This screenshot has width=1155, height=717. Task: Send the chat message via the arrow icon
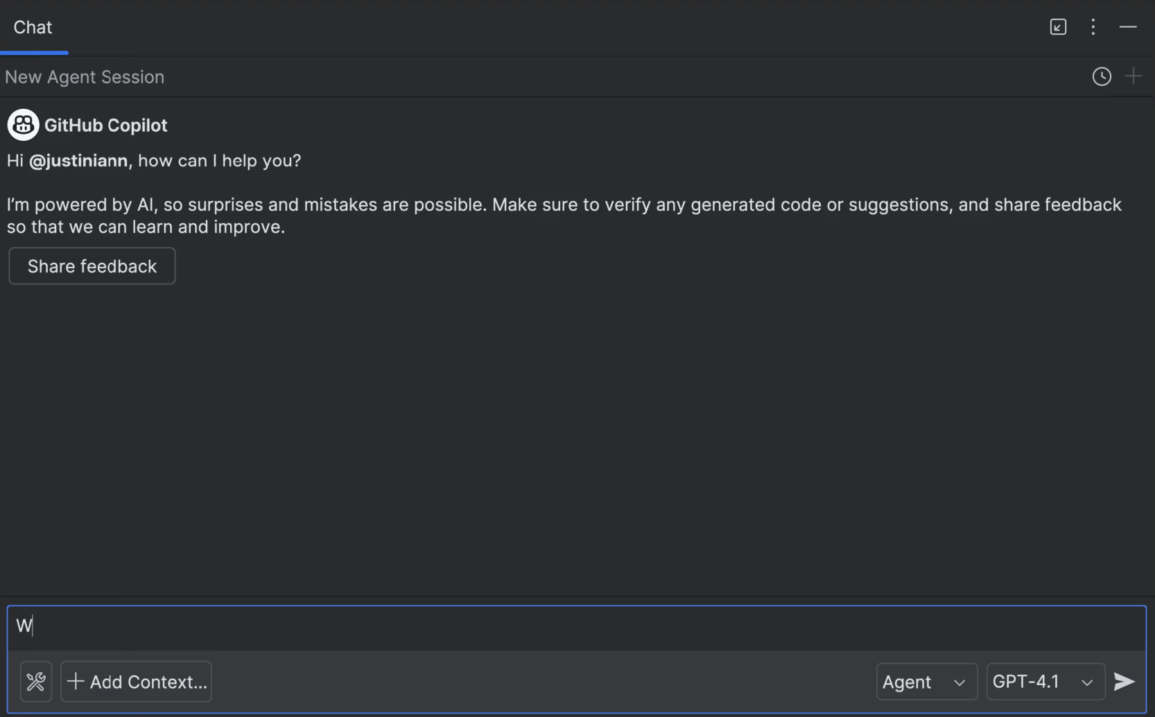pyautogui.click(x=1123, y=682)
